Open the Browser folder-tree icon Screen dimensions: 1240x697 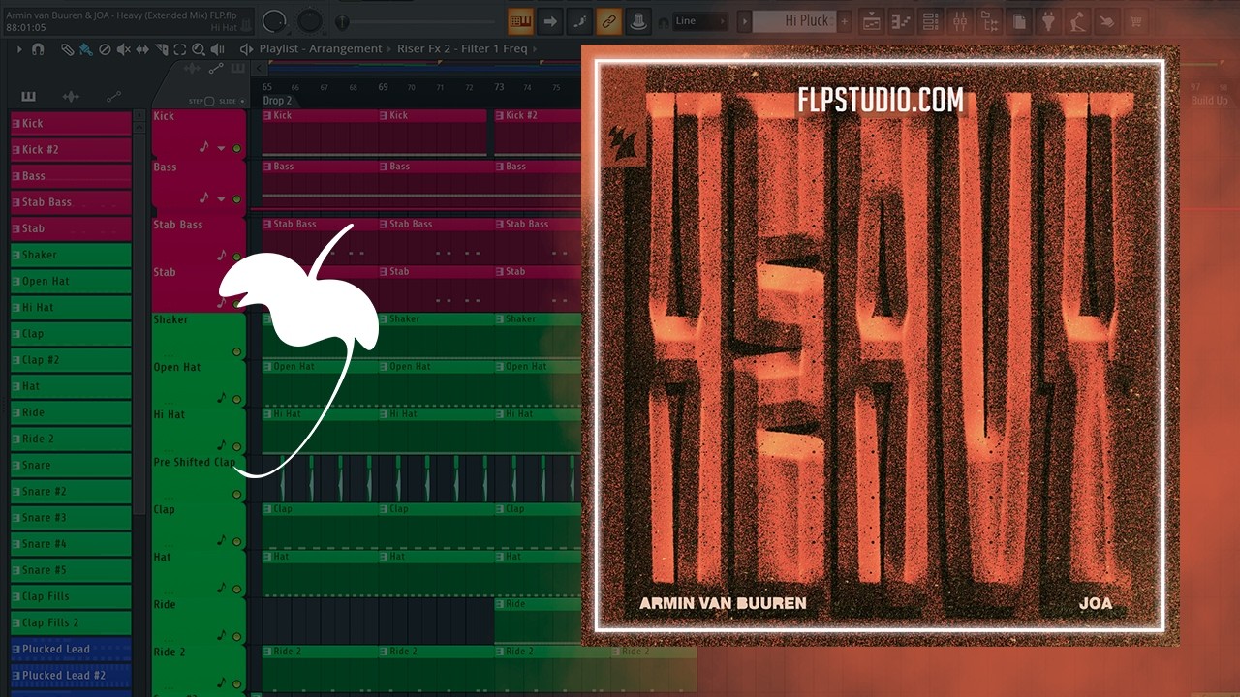(989, 20)
